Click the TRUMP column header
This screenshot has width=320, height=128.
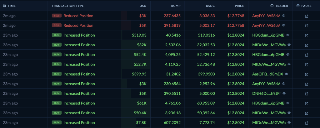[x=175, y=6]
